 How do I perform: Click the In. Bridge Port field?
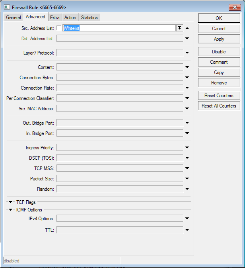[120, 133]
